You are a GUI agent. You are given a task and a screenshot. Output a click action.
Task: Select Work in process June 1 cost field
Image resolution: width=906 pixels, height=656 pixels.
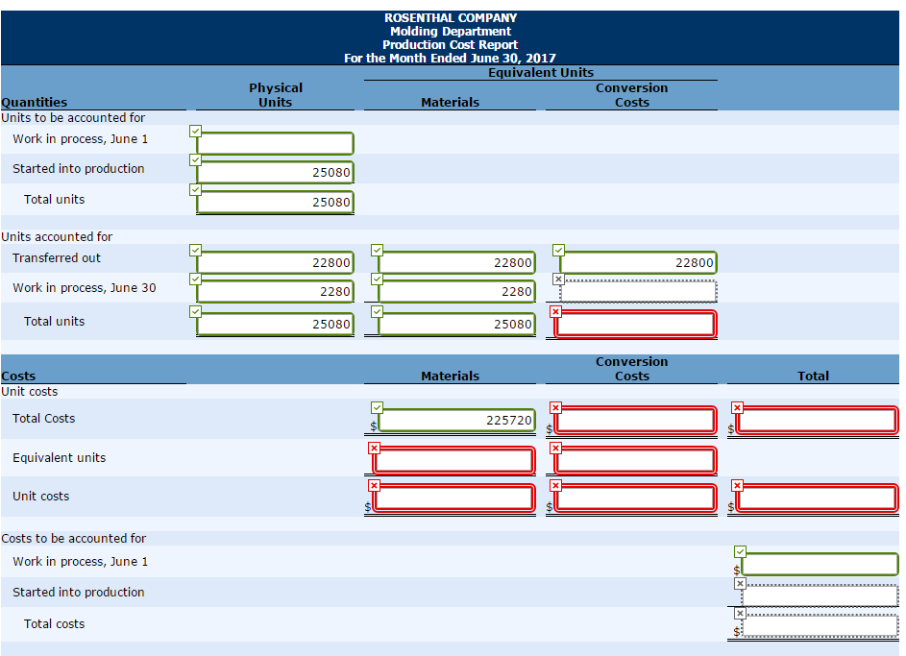point(820,565)
